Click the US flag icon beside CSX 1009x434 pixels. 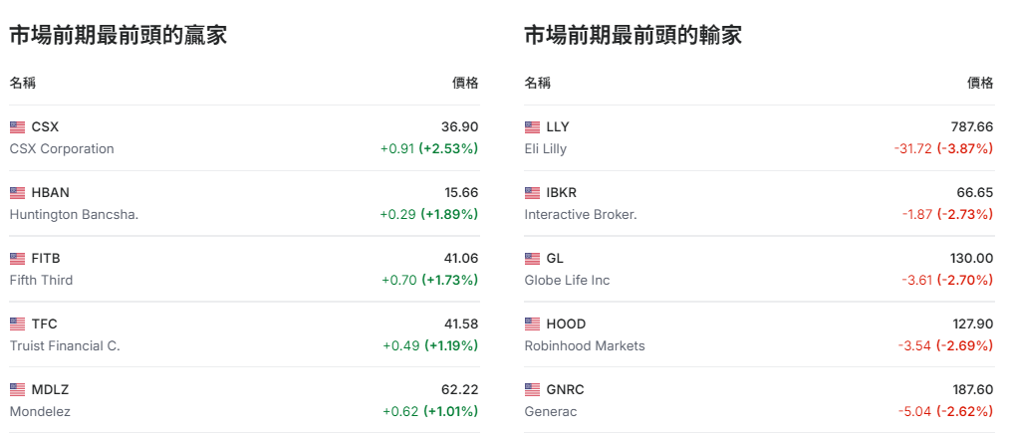(x=17, y=127)
